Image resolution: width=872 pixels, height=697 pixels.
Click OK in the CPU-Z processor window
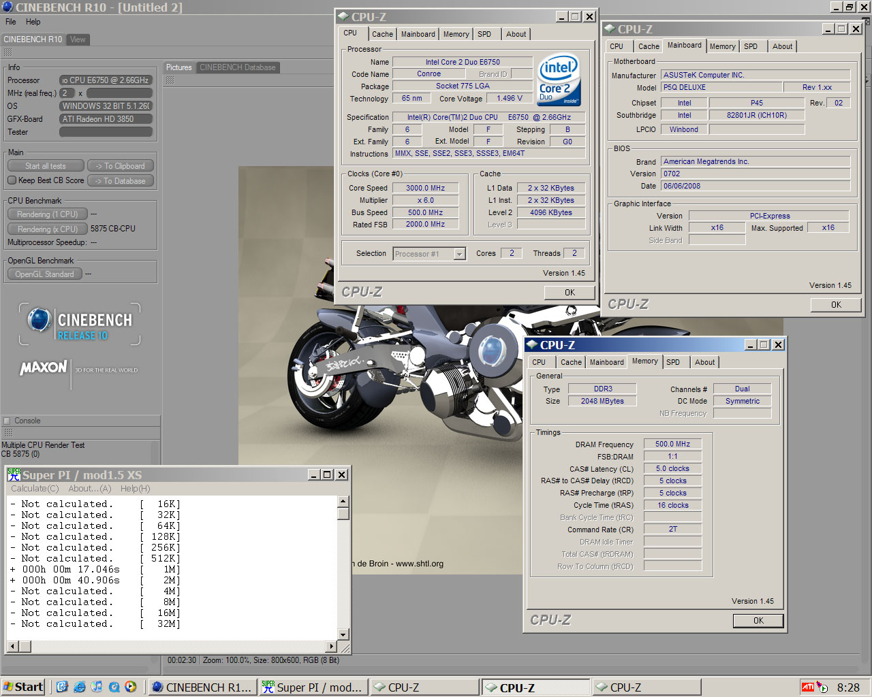(570, 293)
